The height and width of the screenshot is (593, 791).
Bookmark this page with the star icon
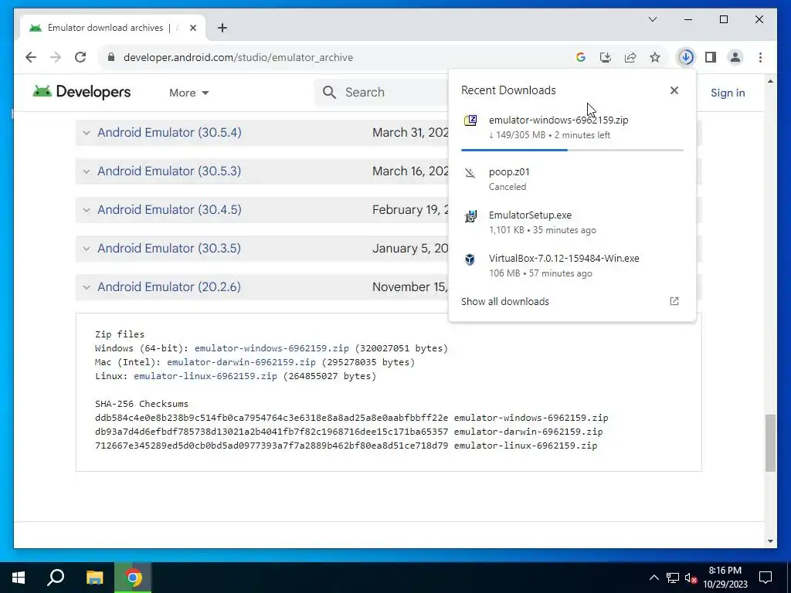pos(655,57)
